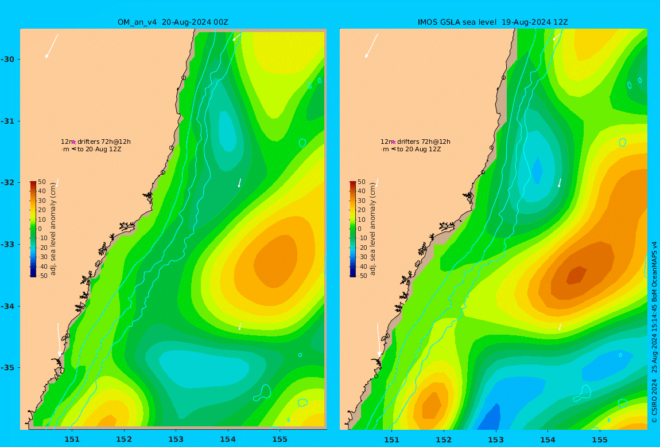Click longitude 154 under the left map
The image size is (660, 447).
pyautogui.click(x=228, y=440)
